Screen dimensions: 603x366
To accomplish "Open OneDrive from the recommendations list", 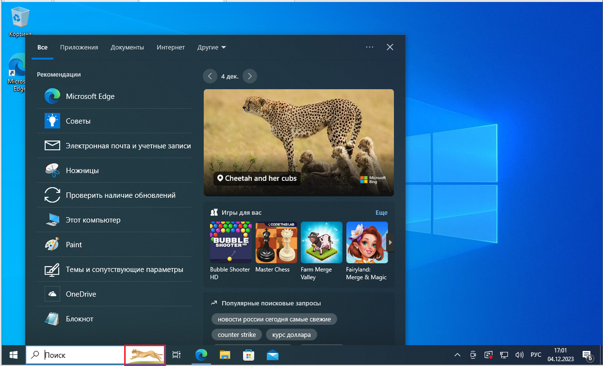I will point(114,294).
